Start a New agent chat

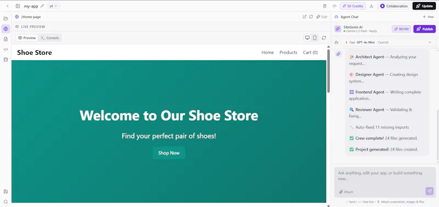tap(428, 17)
